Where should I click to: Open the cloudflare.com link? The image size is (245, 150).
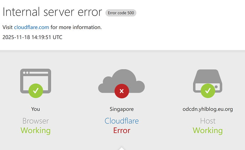point(32,27)
